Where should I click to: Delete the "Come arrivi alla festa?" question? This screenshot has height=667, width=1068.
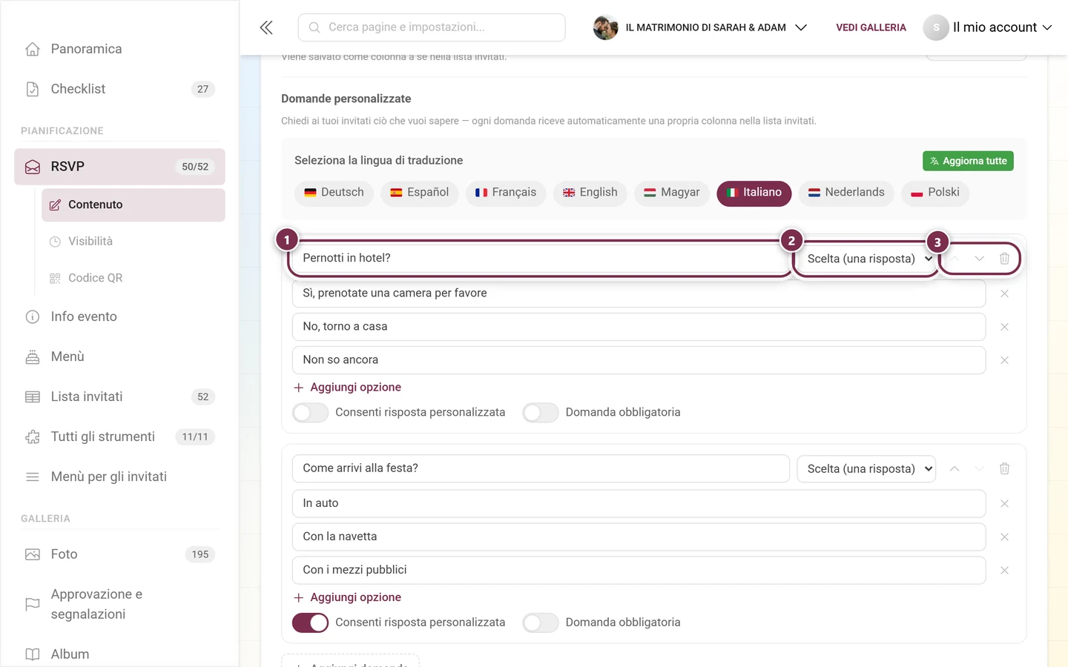(1004, 468)
